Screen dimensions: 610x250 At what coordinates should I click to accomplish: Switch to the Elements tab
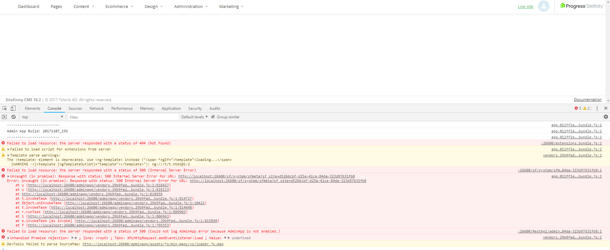tap(32, 108)
